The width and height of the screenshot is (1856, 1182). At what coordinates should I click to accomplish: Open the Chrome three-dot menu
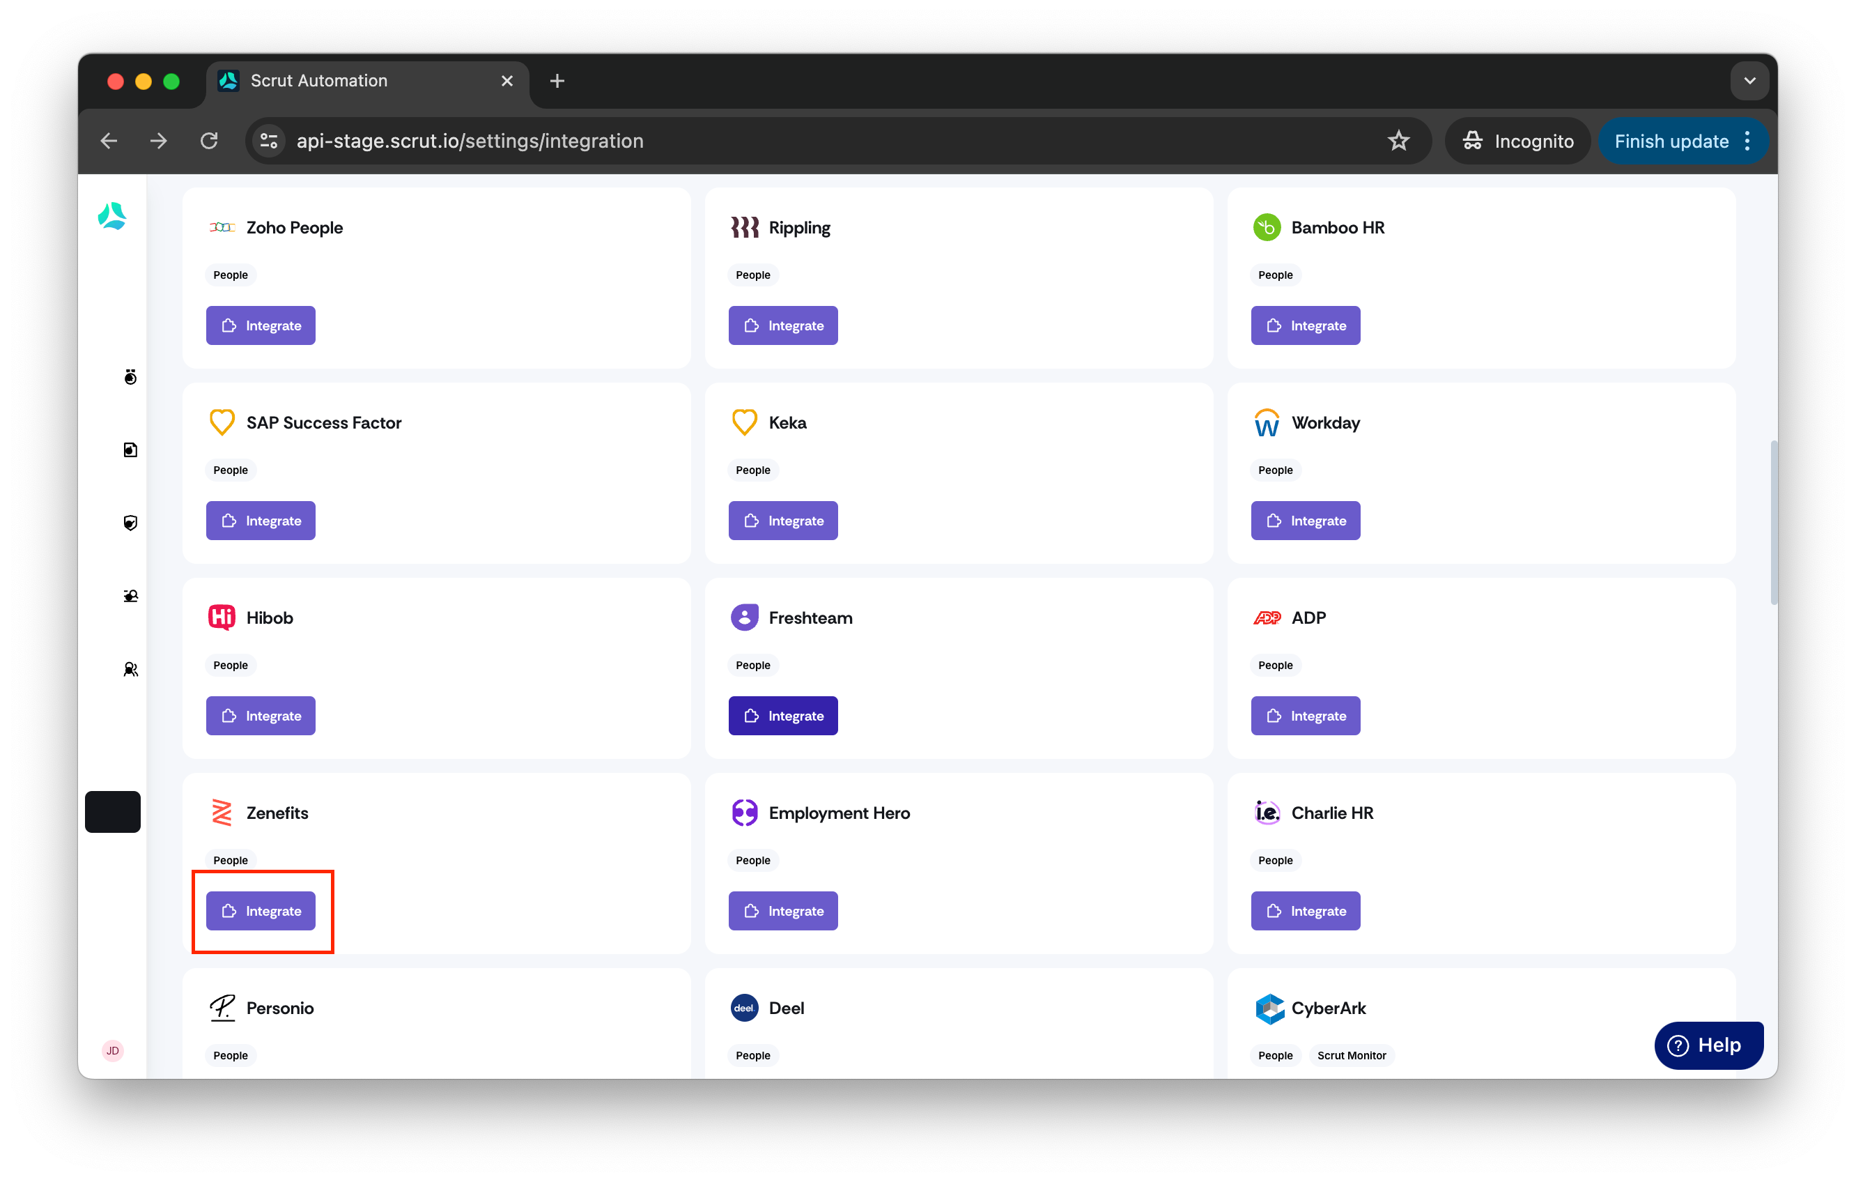(1748, 141)
